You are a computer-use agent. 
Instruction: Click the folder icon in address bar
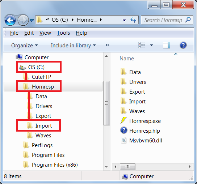[x=39, y=20]
